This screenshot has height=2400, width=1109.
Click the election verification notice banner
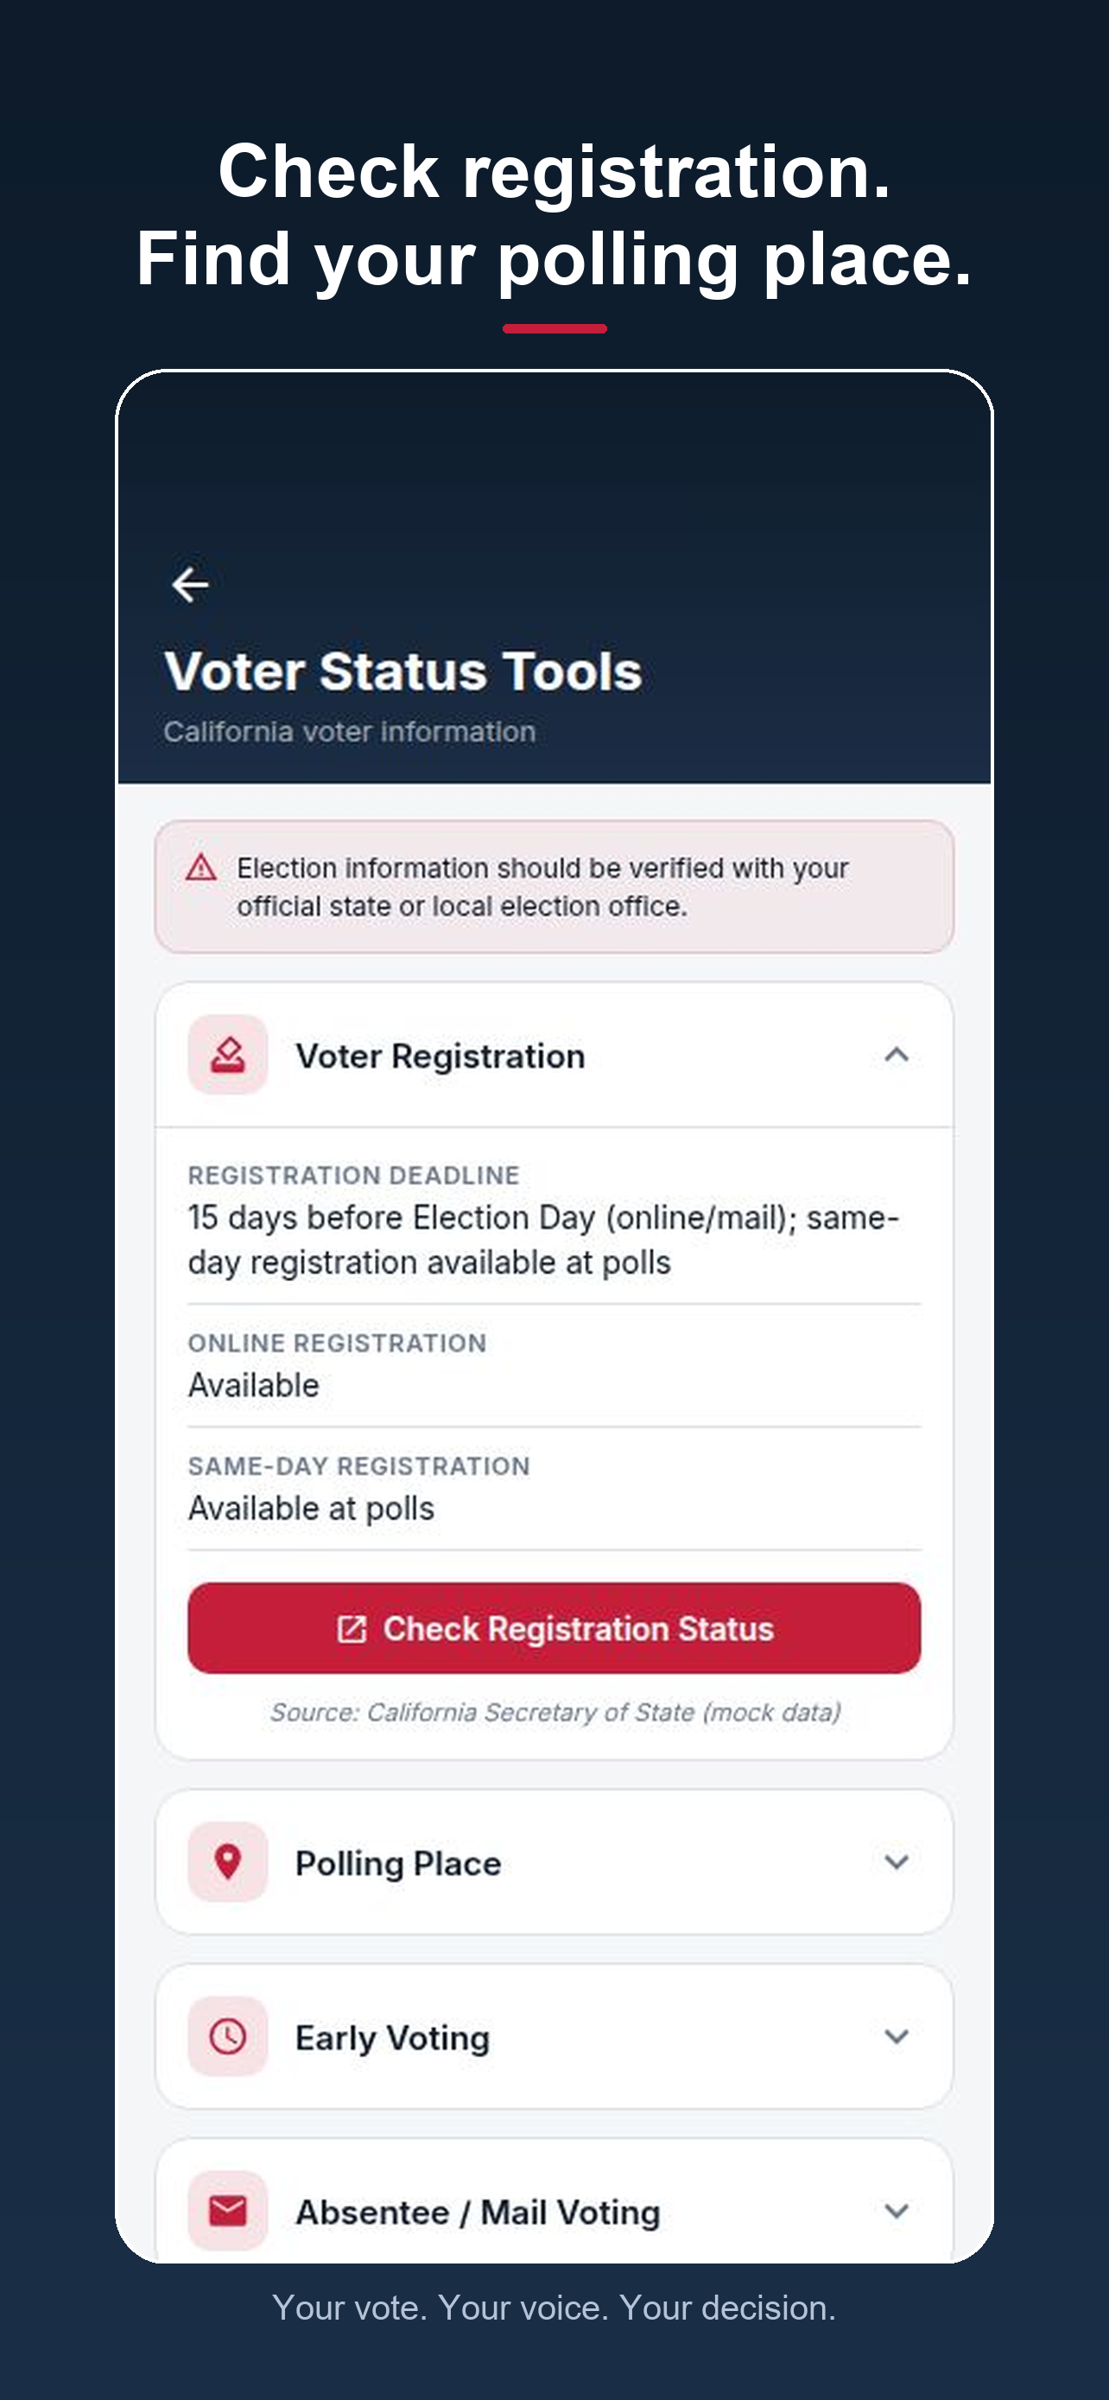click(x=554, y=887)
